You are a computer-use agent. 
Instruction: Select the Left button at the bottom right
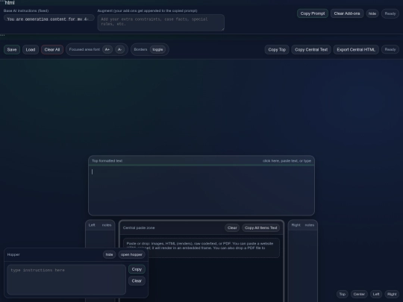click(375, 294)
